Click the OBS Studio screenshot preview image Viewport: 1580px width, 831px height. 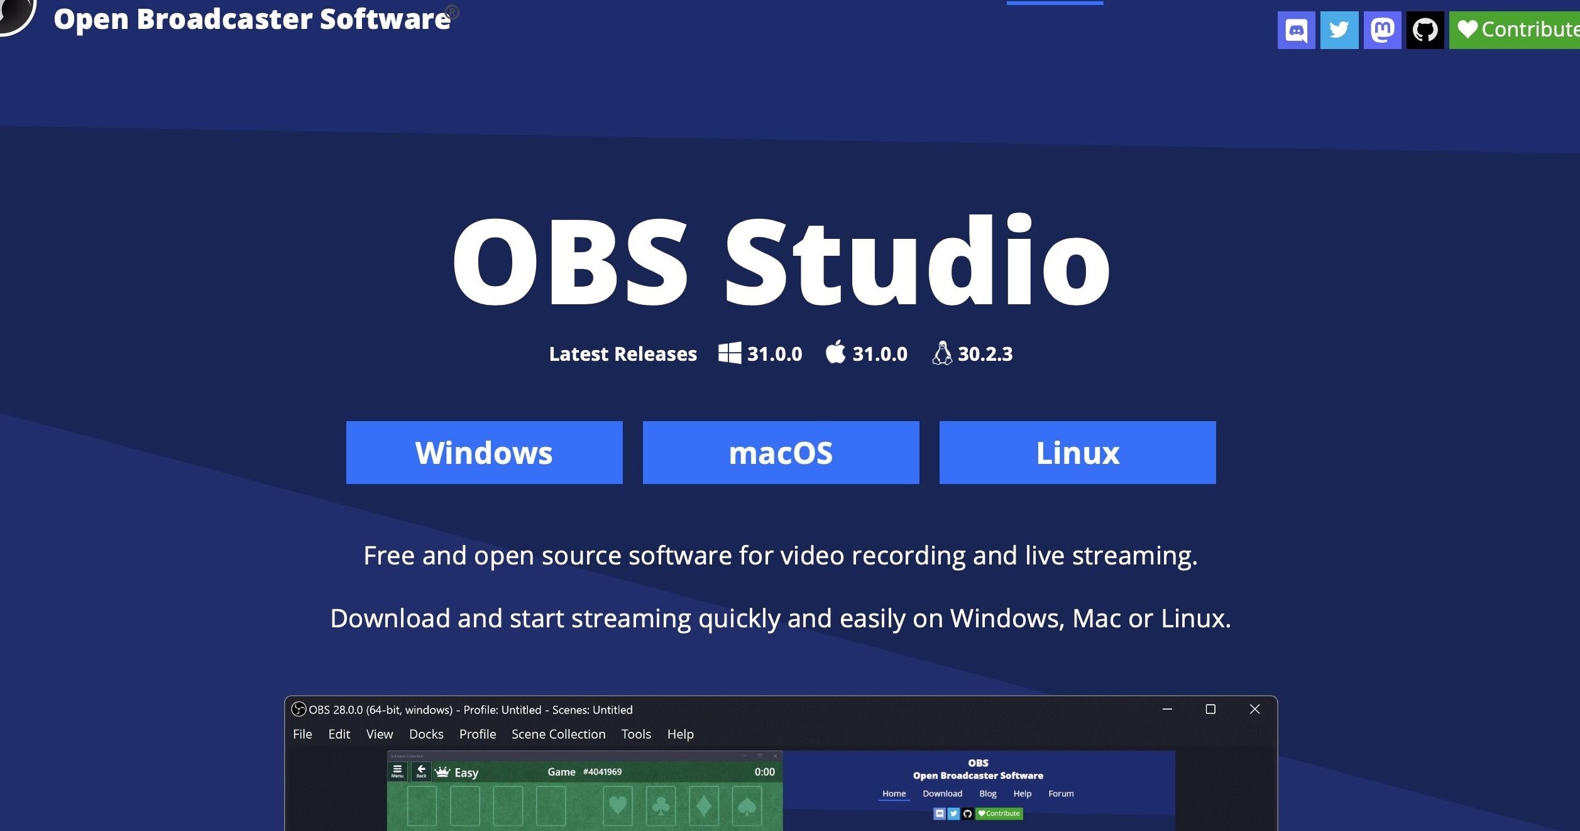pos(781,786)
